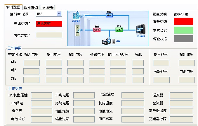Open the UPS配置 tab
Screen dimensions: 198x126
pyautogui.click(x=47, y=8)
